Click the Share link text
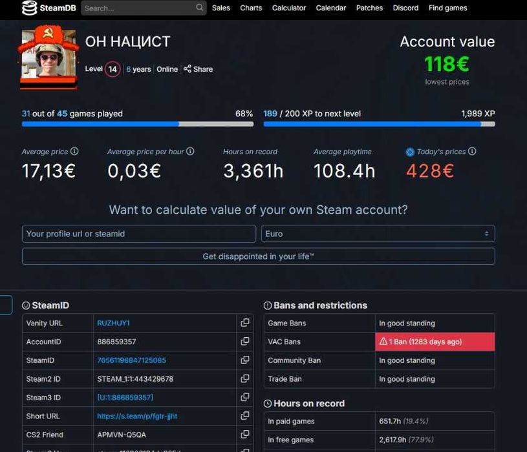The height and width of the screenshot is (452, 527). tap(203, 69)
